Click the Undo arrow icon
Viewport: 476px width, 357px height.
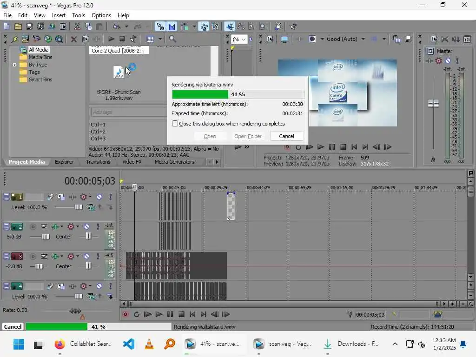(117, 26)
